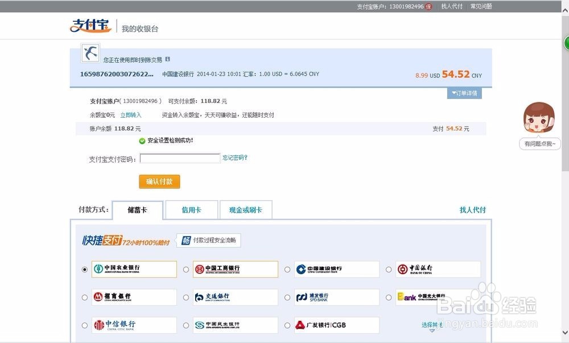Click the merchant swallow icon
The height and width of the screenshot is (343, 569).
[90, 53]
